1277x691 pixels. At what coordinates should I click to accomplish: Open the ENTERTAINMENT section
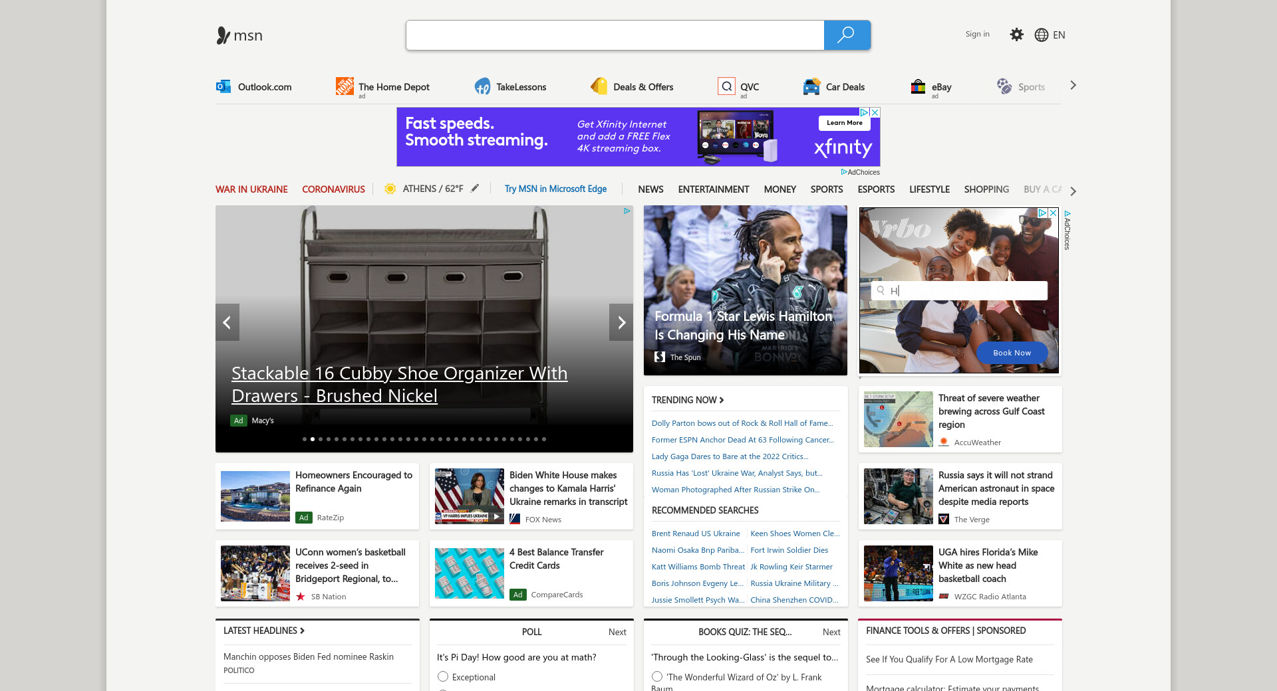click(x=713, y=189)
